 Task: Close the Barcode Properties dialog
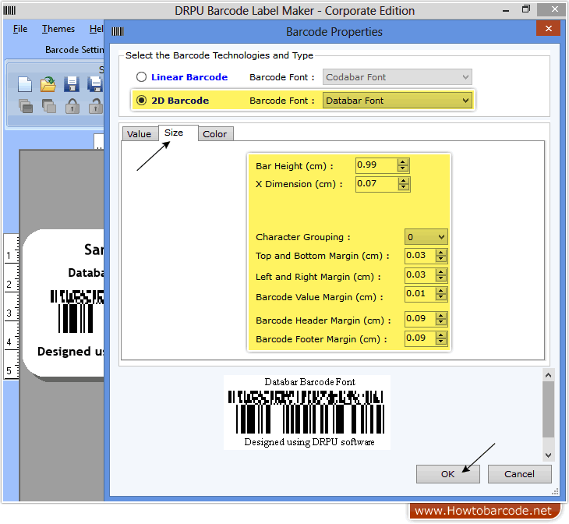(548, 28)
